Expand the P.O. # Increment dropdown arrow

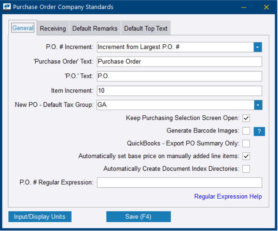pyautogui.click(x=258, y=47)
